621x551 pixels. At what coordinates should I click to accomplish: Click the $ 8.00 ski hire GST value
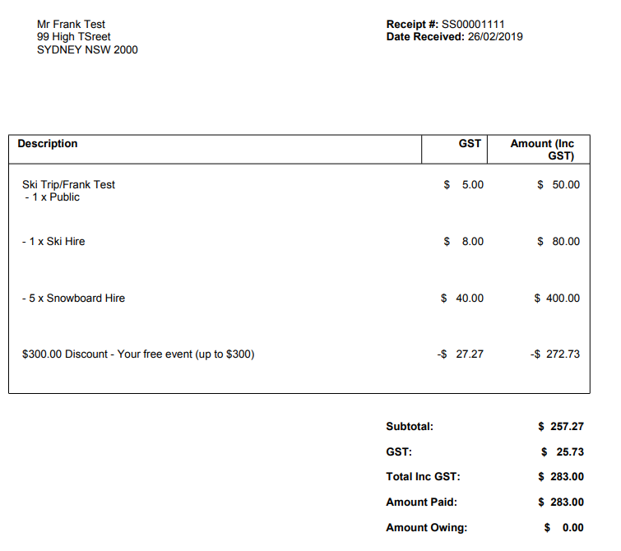pos(464,241)
